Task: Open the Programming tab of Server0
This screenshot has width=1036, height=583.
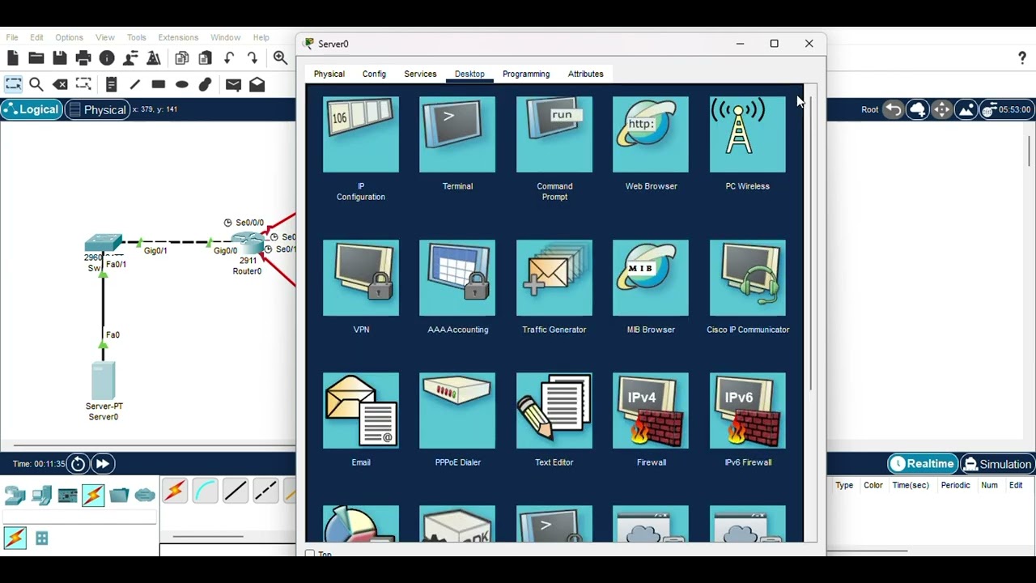Action: point(526,74)
